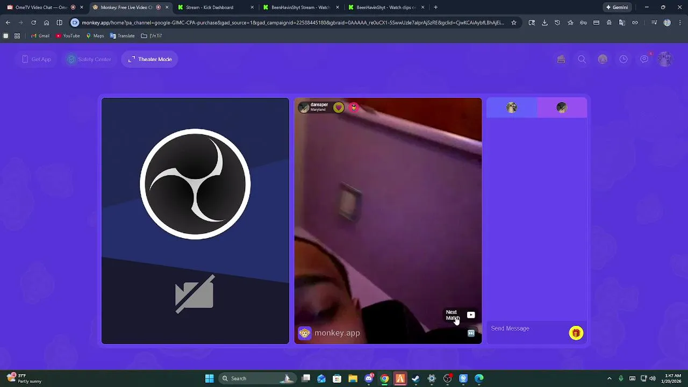Viewport: 688px width, 387px height.
Task: Open the apps grid icon in bookmarks bar
Action: tap(17, 35)
